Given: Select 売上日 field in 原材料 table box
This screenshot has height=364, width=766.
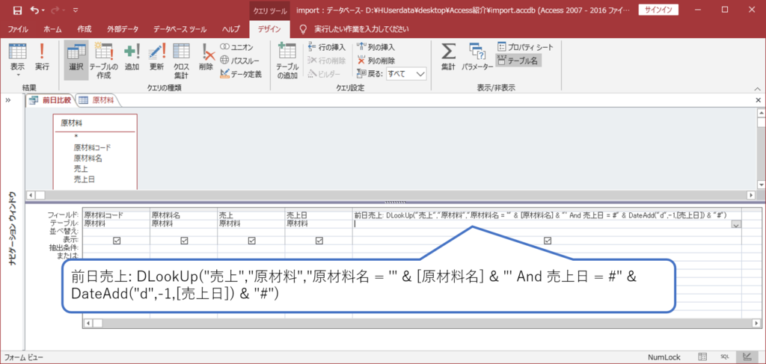Looking at the screenshot, I should (84, 179).
